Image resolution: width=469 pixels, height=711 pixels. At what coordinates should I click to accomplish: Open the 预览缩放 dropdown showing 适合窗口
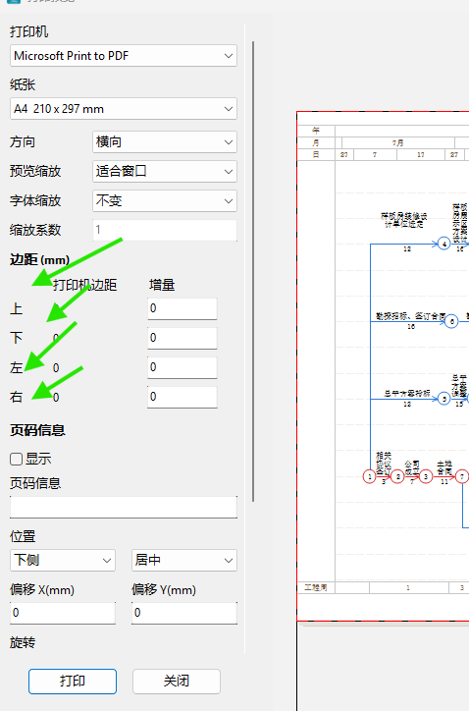[165, 172]
